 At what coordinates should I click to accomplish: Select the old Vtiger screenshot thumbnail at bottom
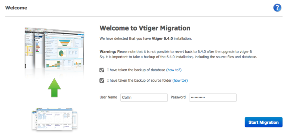pos(54,119)
